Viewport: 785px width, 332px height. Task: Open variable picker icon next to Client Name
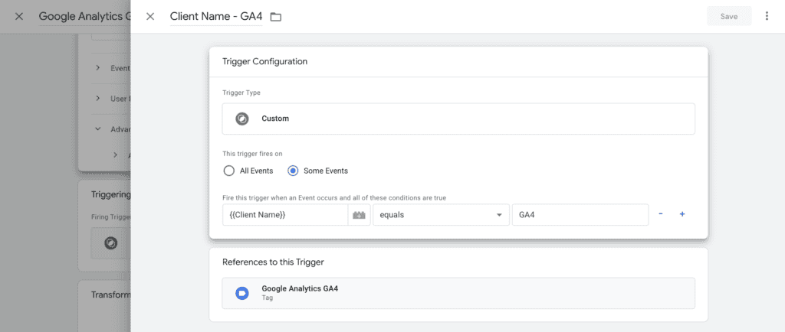click(359, 214)
